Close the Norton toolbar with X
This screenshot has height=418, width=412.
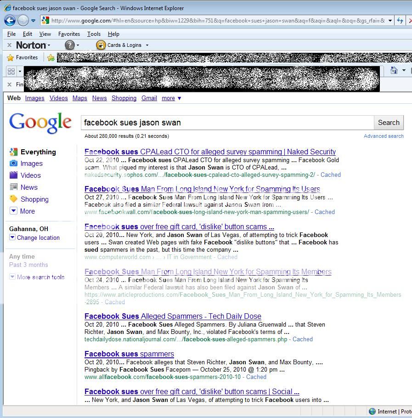pos(9,45)
